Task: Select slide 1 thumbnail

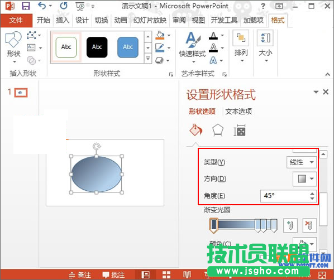Action: tap(21, 93)
